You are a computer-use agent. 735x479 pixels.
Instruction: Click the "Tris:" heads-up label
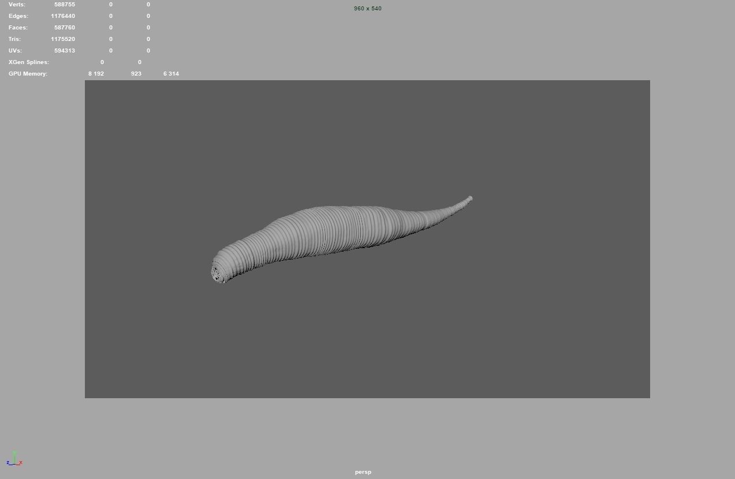(14, 39)
